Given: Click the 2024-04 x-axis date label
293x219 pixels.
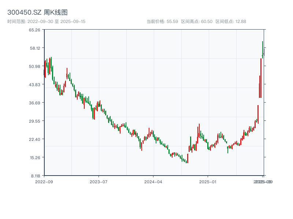Looking at the screenshot, I should 153,181.
